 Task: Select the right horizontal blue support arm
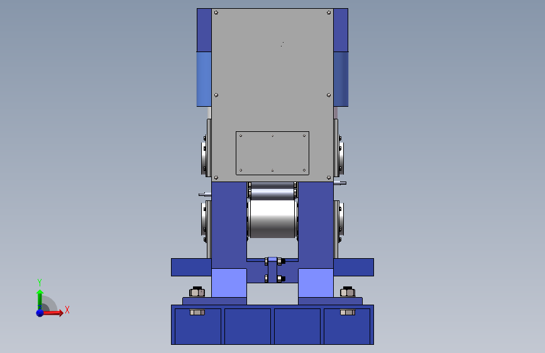353,267
